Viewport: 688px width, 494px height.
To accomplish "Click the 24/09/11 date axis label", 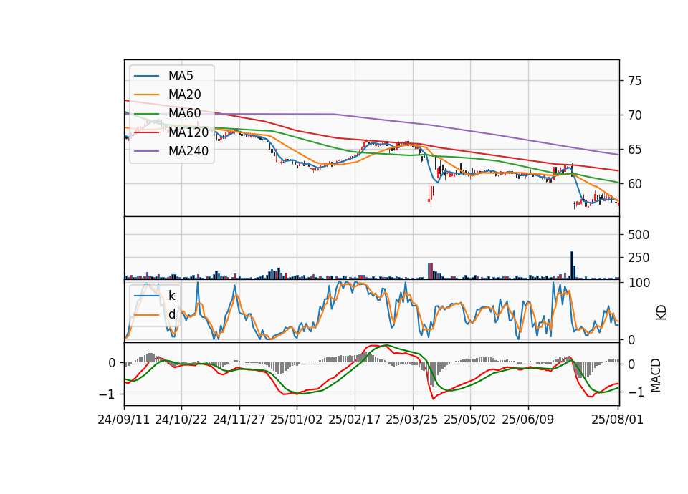I will (x=124, y=420).
